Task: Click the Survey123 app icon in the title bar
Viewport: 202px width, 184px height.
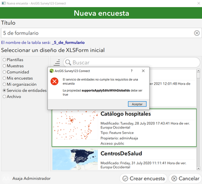Action: [4, 3]
